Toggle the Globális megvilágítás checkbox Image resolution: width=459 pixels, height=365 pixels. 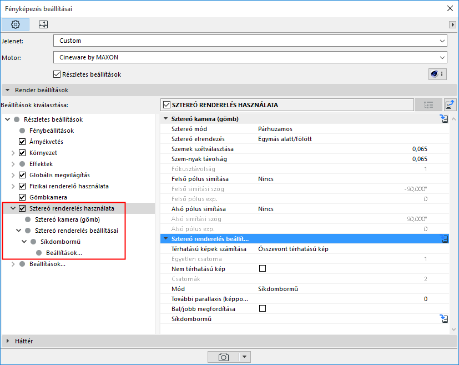22,175
